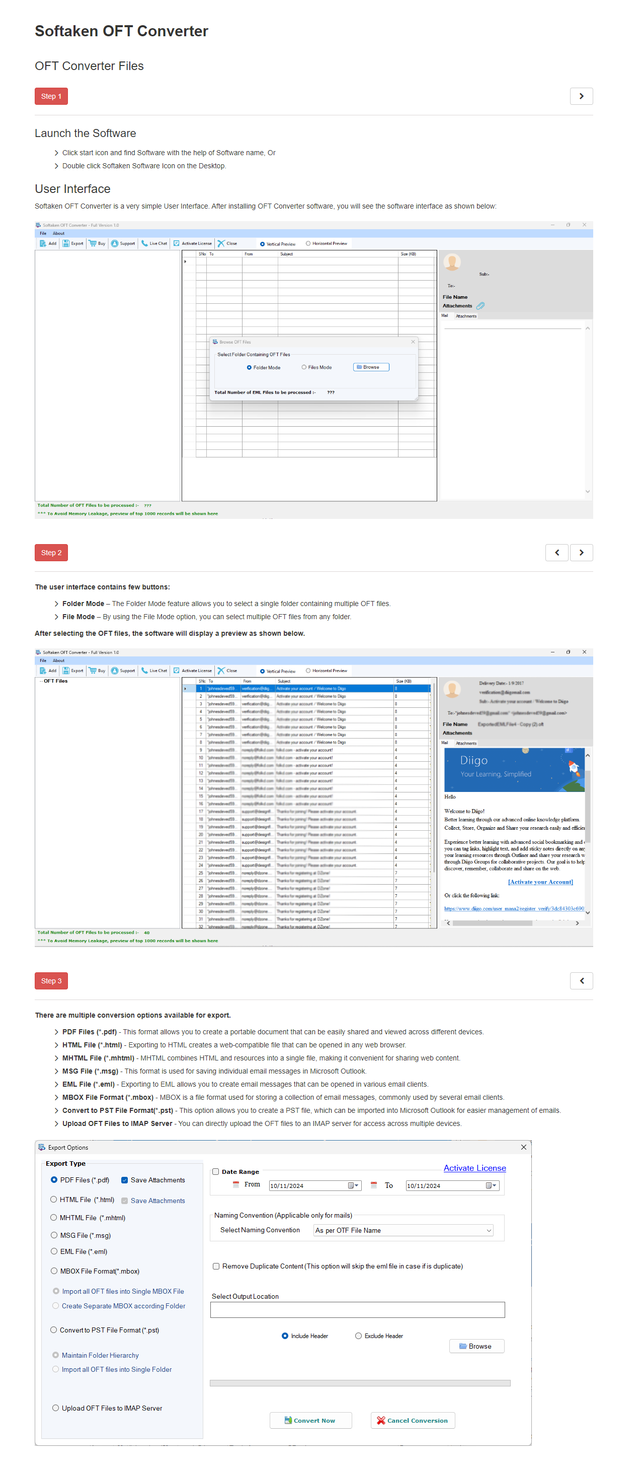Select Upload OFT Files to IMAP Server
640x1463 pixels.
(x=56, y=1408)
